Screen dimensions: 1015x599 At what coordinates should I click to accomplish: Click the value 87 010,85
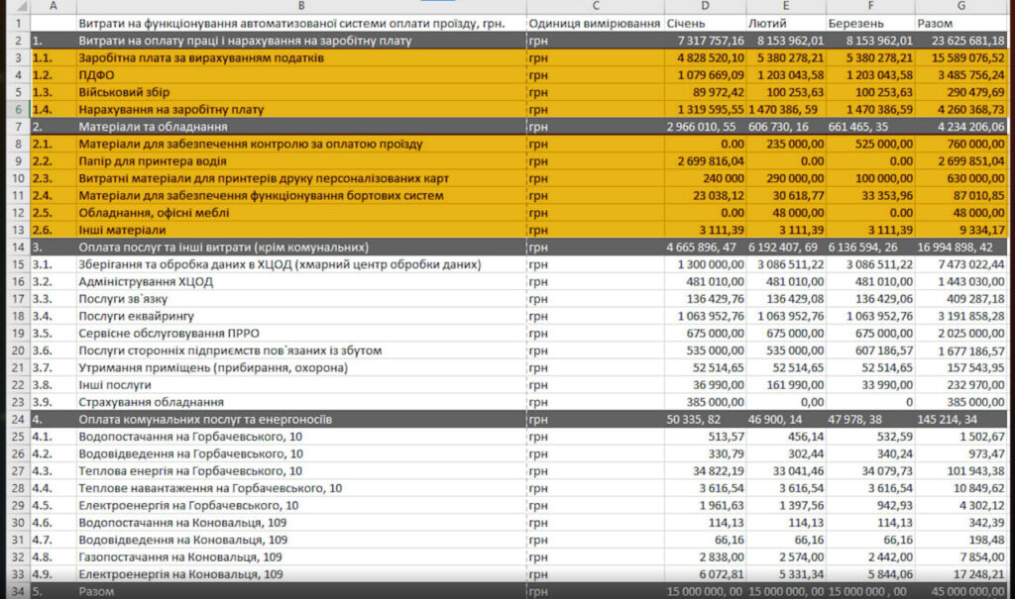(x=977, y=195)
